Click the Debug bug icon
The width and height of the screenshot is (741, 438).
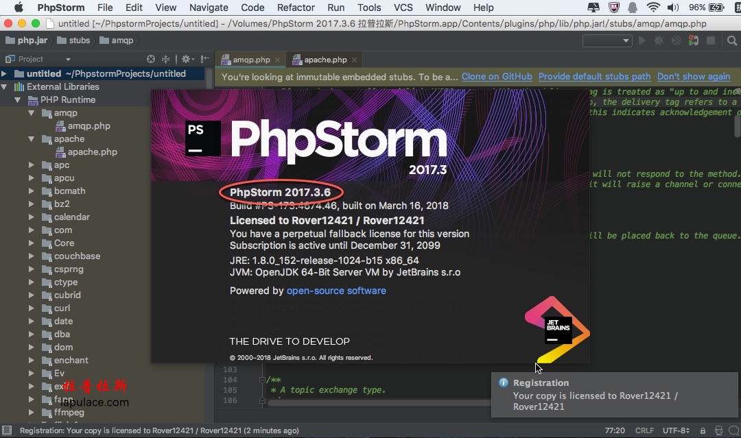pos(659,40)
